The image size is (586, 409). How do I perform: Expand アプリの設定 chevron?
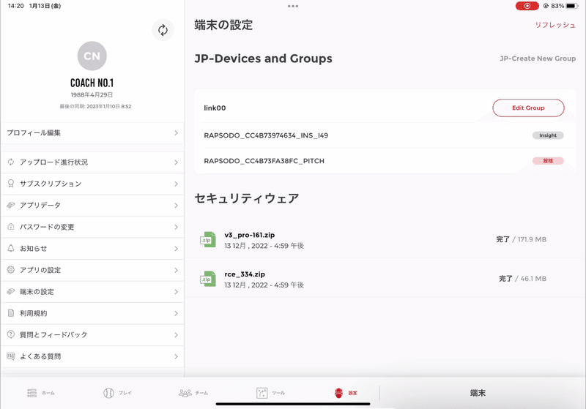click(176, 270)
